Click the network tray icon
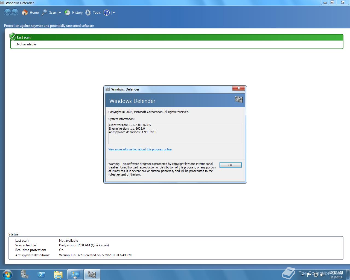 pos(316,275)
